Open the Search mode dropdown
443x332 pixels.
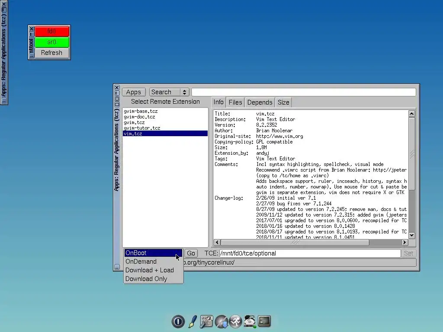pyautogui.click(x=169, y=92)
